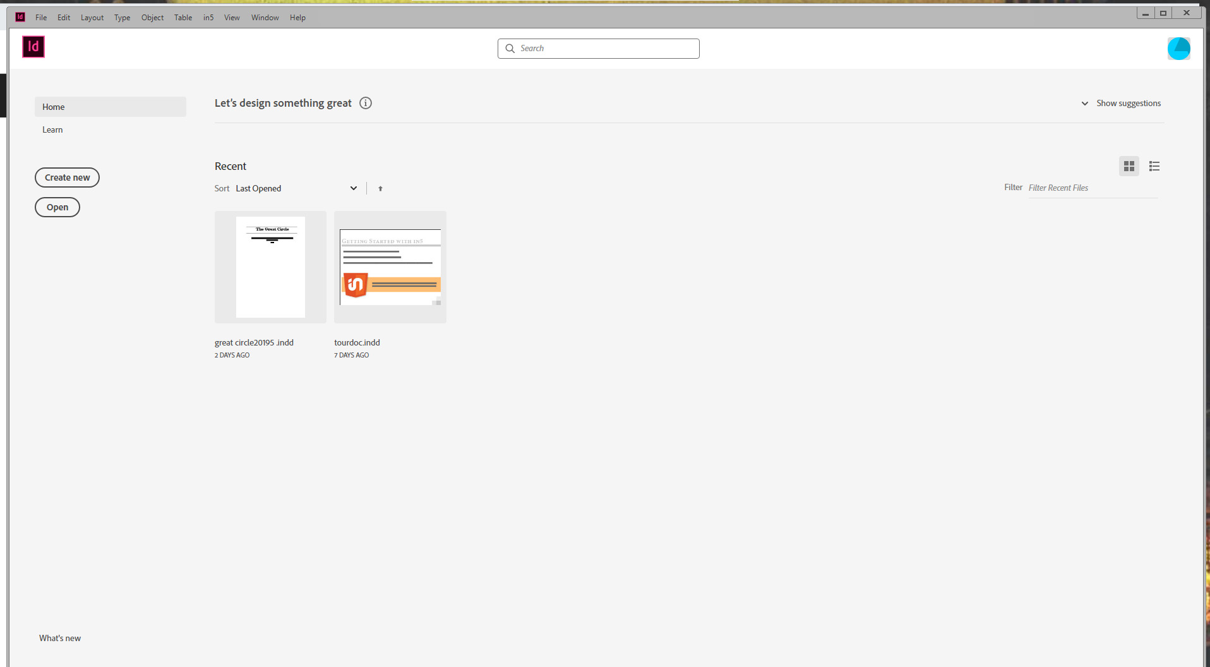Open the great circle20195.indd thumbnail
Image resolution: width=1210 pixels, height=667 pixels.
pos(270,267)
